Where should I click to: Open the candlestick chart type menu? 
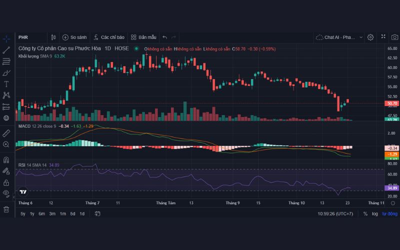tap(53, 37)
